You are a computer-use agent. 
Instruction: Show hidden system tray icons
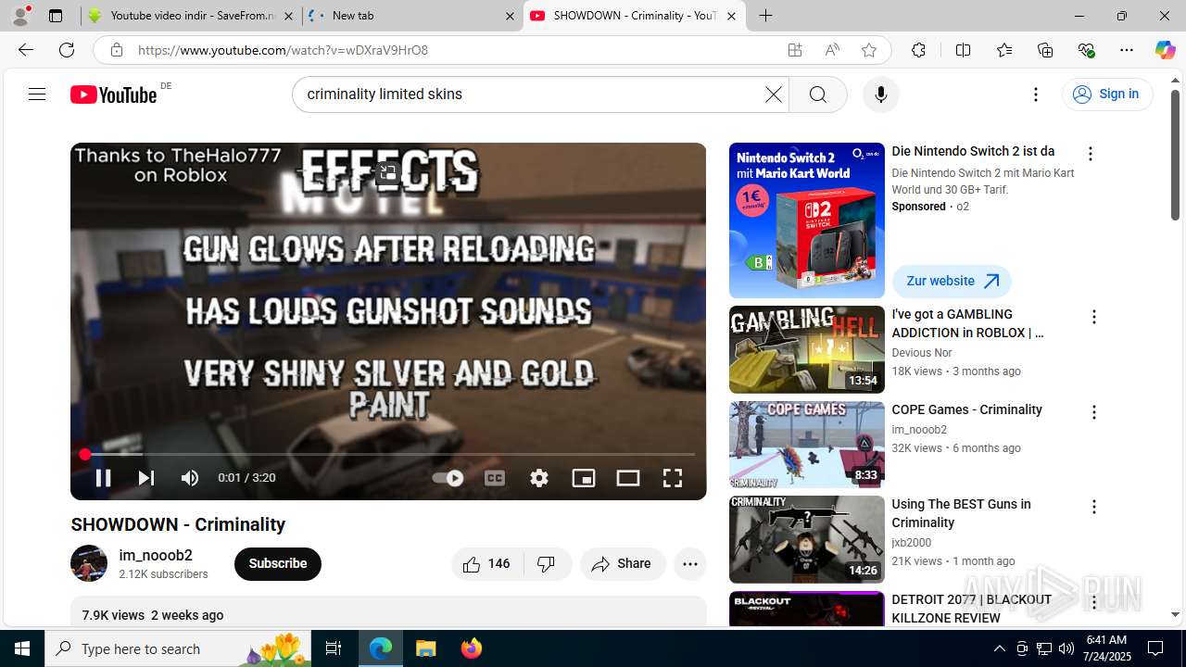999,648
